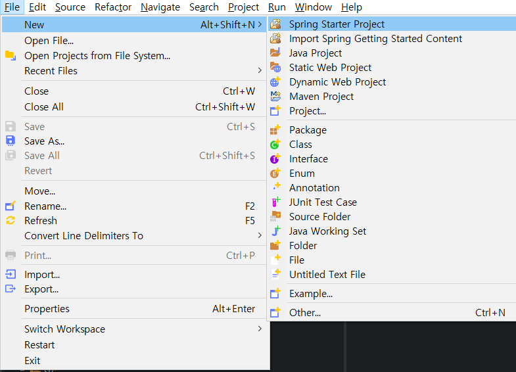This screenshot has height=372, width=516.
Task: Click the Save As floppy disk icon
Action: [x=11, y=141]
